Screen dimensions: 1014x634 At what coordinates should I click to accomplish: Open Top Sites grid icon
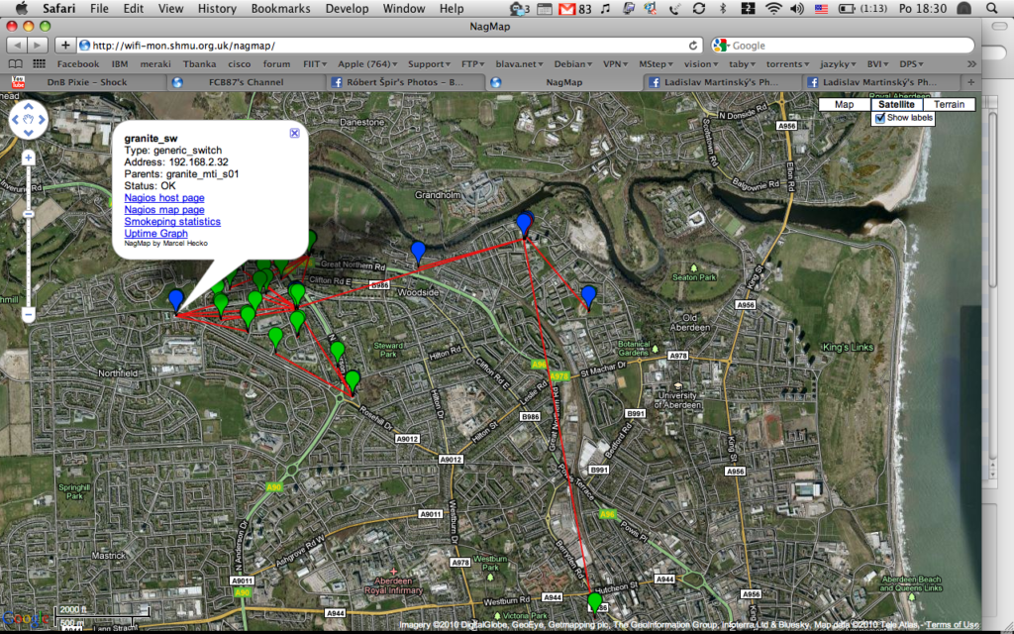click(40, 64)
